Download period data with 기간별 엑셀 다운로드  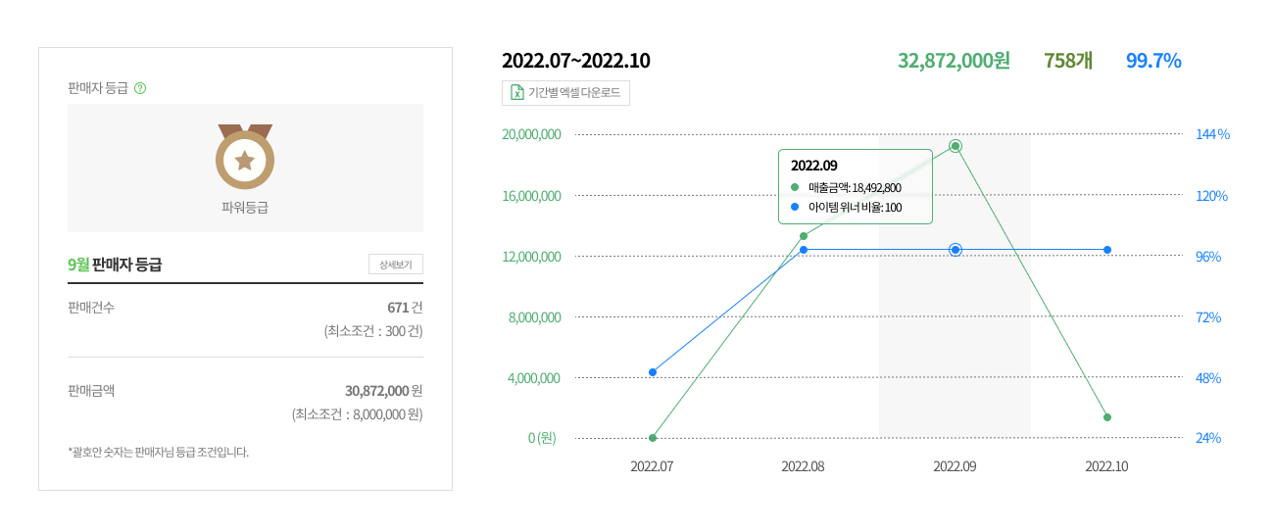click(x=565, y=93)
